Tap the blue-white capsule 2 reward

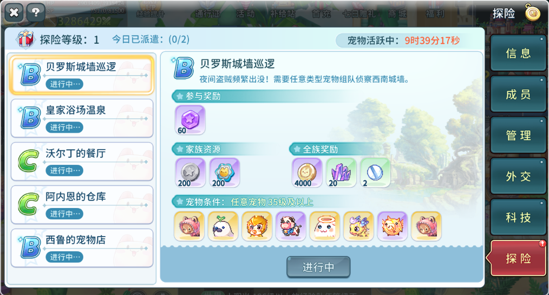pos(375,173)
